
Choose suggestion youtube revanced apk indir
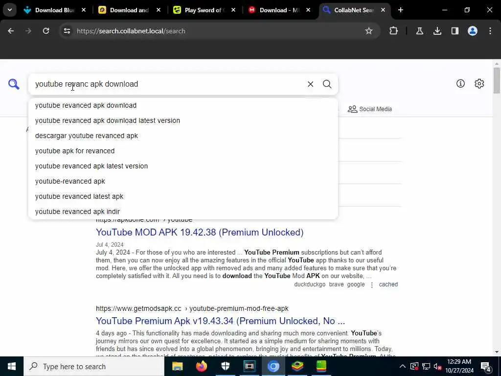click(x=183, y=211)
